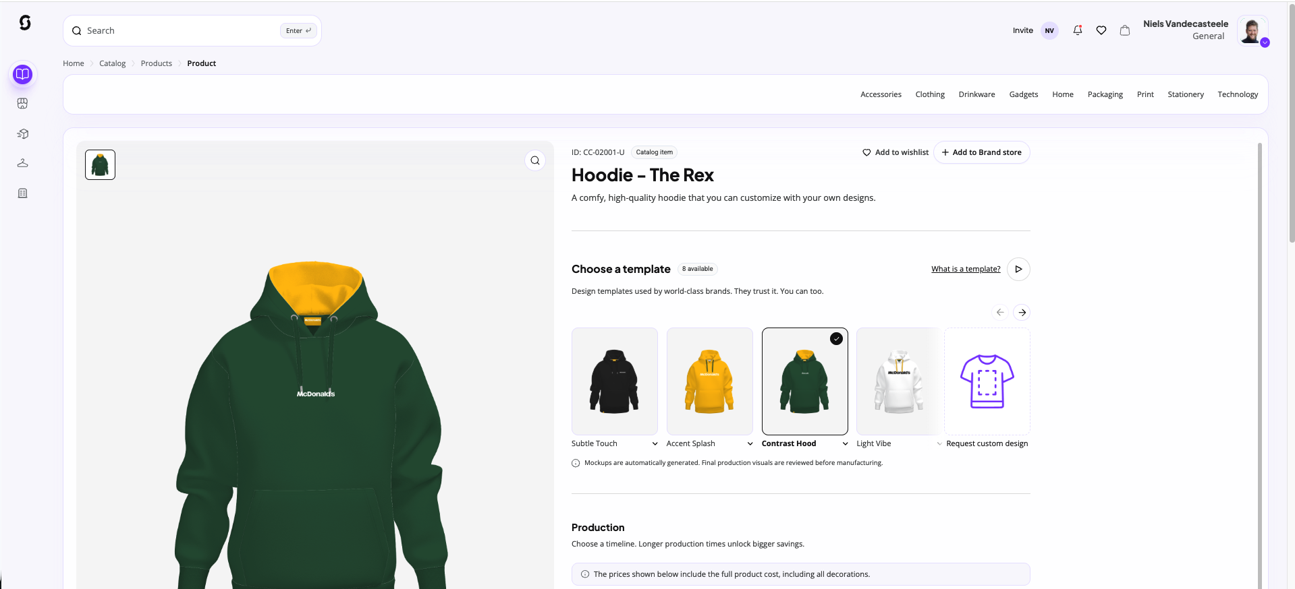Open the Gadgets category
The width and height of the screenshot is (1295, 589).
point(1024,94)
